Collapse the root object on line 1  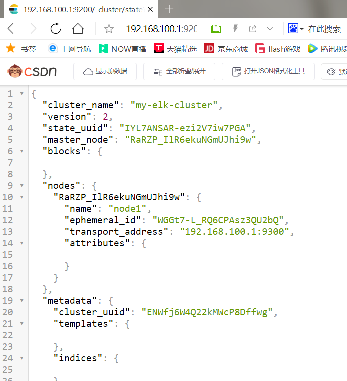pyautogui.click(x=22, y=94)
